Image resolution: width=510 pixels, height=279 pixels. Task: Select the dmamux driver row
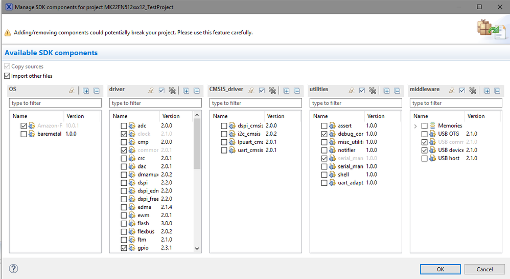pyautogui.click(x=152, y=175)
